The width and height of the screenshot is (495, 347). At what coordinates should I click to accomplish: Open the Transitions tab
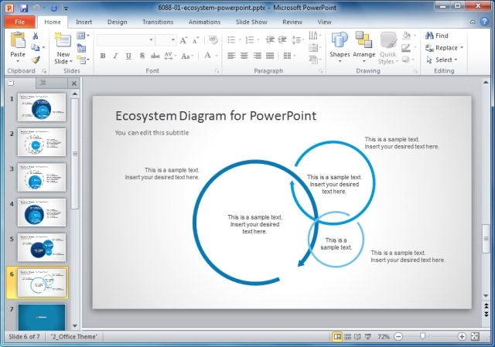click(x=158, y=22)
